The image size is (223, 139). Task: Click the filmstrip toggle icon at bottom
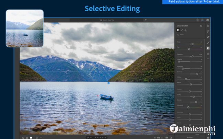click(167, 138)
